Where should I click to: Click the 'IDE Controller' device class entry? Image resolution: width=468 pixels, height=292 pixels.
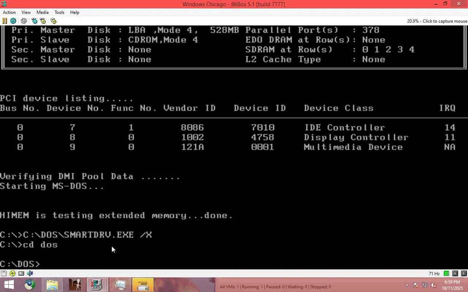point(344,128)
